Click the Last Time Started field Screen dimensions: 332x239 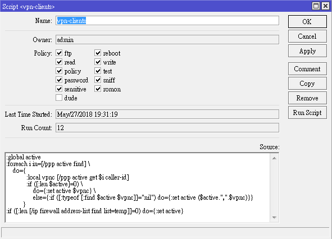point(167,114)
